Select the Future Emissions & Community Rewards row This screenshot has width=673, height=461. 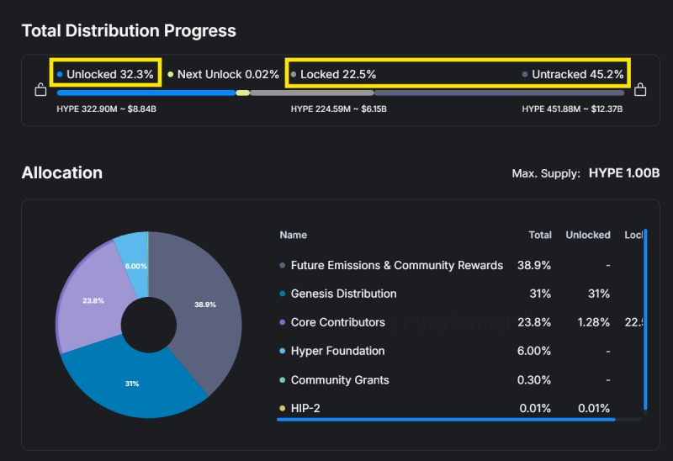(396, 266)
